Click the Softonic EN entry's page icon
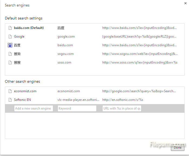The image size is (189, 156). tap(10, 100)
